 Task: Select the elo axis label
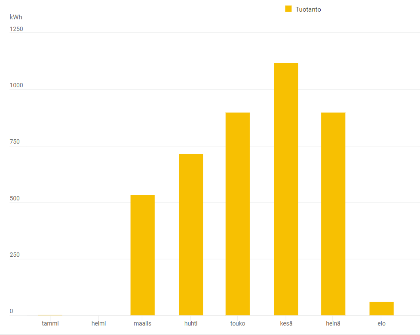pyautogui.click(x=381, y=323)
